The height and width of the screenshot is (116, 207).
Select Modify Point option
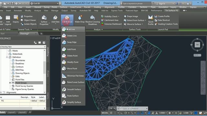[73, 62]
